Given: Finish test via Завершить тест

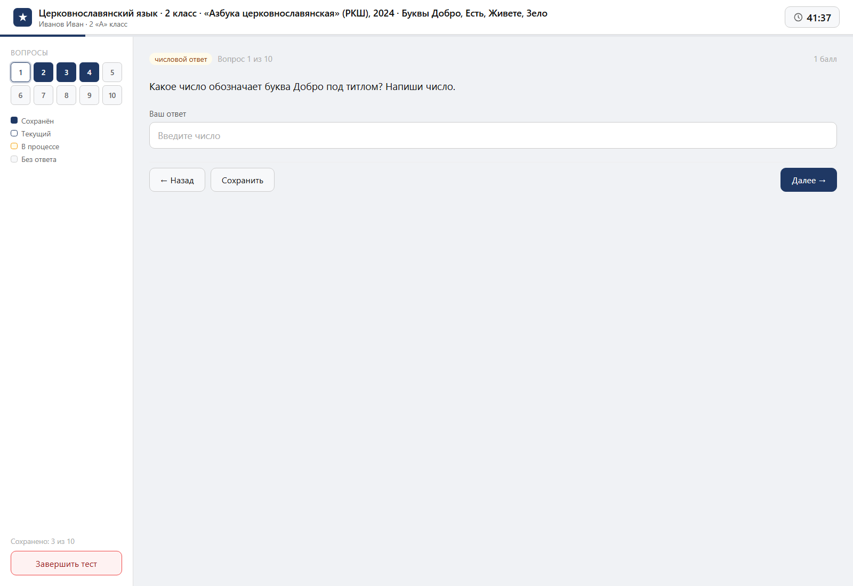Looking at the screenshot, I should click(x=66, y=563).
